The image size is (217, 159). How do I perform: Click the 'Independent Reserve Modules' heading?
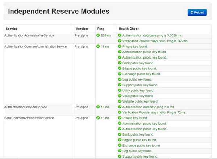pyautogui.click(x=59, y=11)
